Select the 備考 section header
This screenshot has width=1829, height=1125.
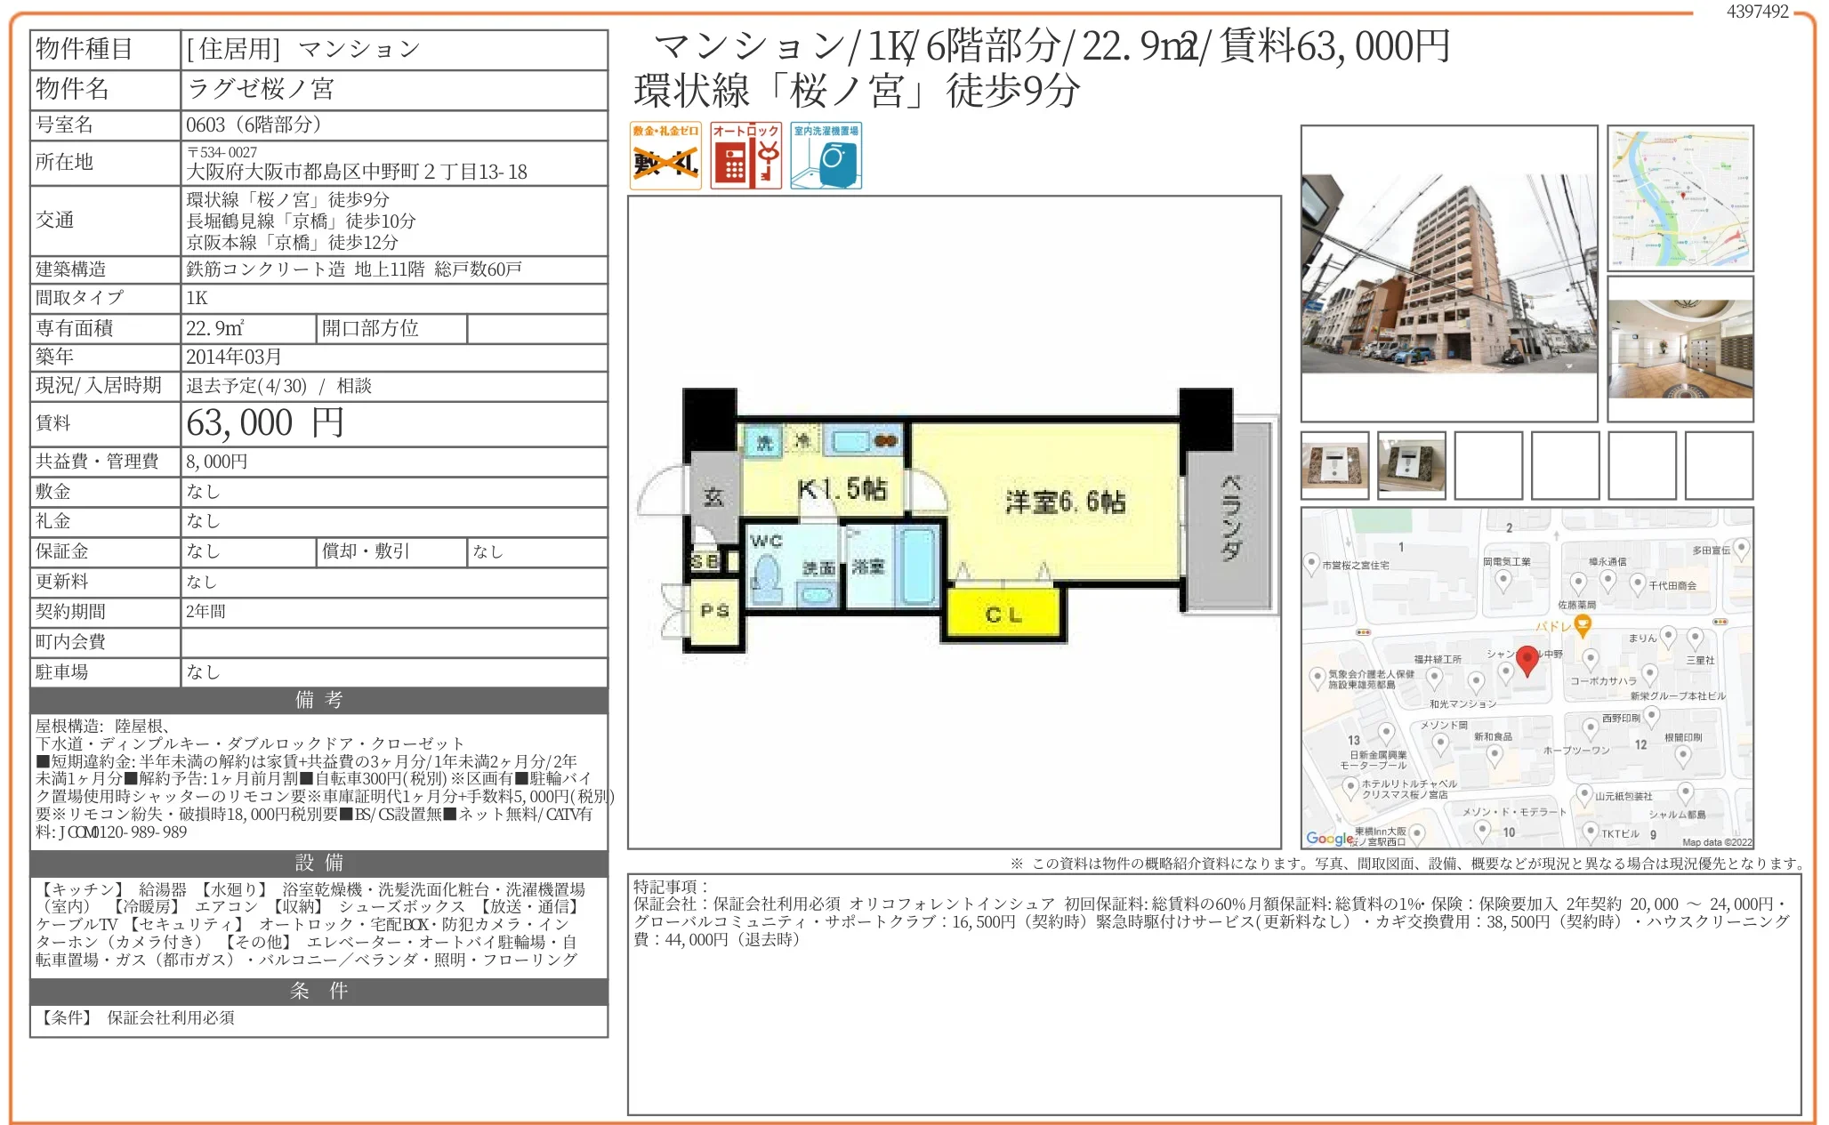pos(318,702)
